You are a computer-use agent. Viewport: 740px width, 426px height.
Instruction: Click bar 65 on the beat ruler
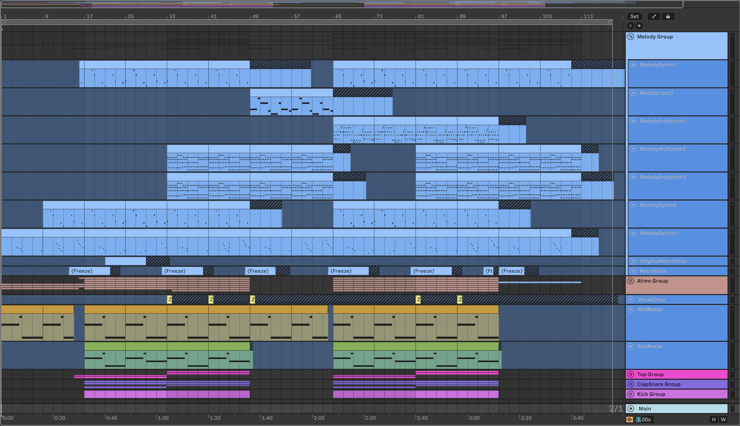click(x=338, y=16)
